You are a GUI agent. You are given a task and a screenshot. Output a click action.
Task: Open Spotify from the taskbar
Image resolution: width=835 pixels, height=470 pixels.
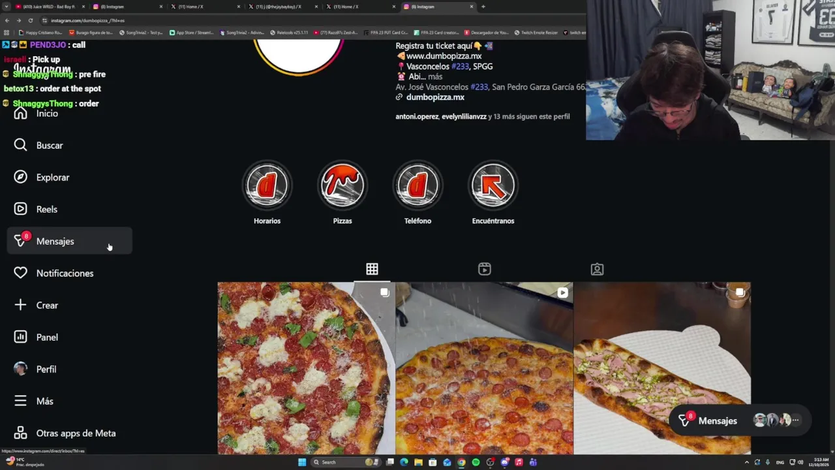[x=476, y=462]
